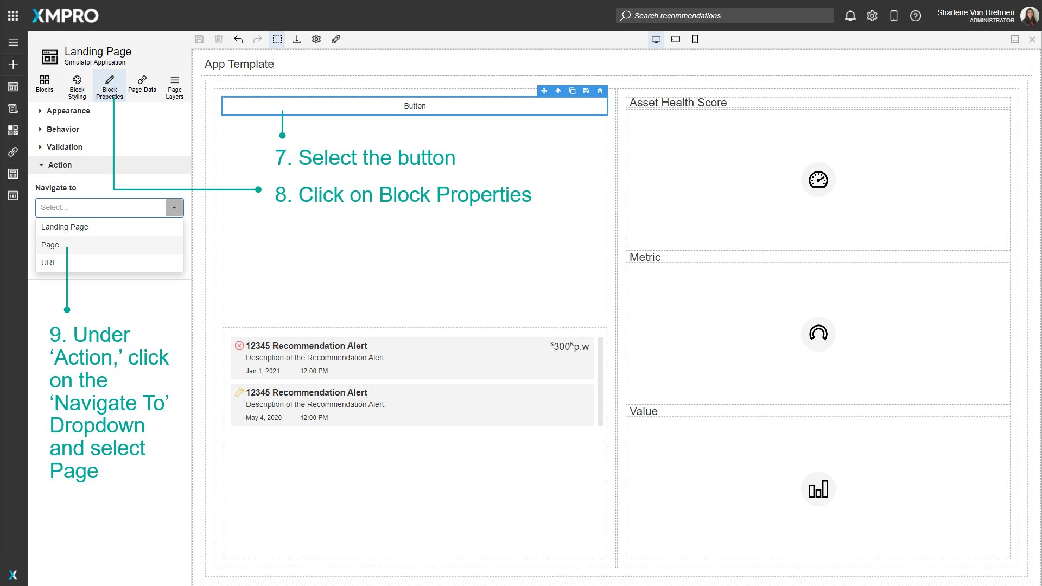Open the Navigate to dropdown
The image size is (1042, 586).
tap(174, 207)
